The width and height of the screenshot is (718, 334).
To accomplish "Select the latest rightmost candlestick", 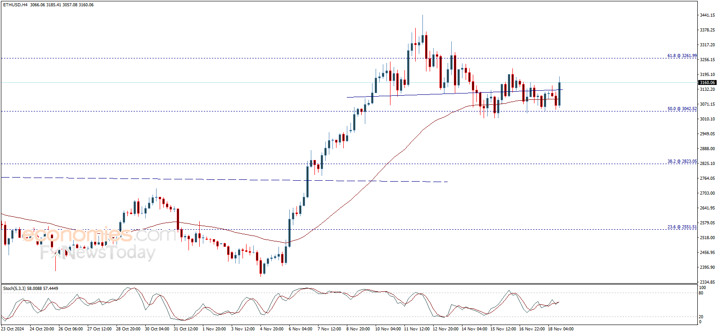I will 559,94.
